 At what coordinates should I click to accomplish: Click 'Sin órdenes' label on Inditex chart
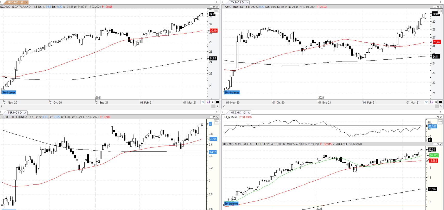pos(232,92)
